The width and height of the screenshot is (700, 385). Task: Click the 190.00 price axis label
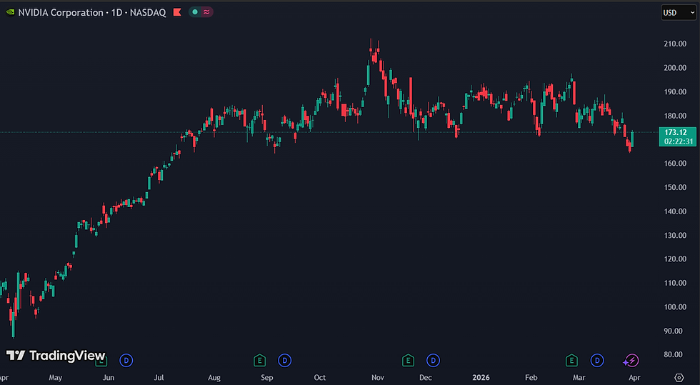click(676, 91)
